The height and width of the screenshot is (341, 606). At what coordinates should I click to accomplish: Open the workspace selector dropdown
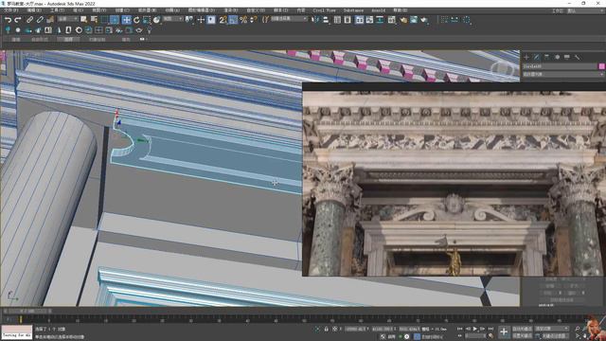click(x=585, y=10)
